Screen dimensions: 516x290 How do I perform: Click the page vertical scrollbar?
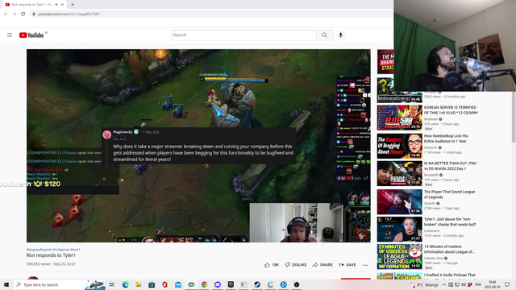(514, 117)
